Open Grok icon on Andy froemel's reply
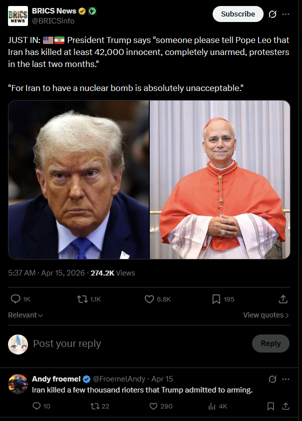The image size is (302, 421). point(272,379)
